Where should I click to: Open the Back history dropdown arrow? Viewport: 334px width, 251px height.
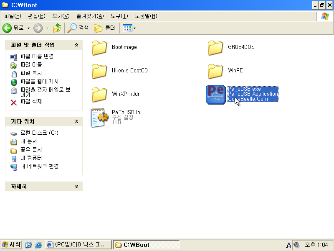pos(29,28)
